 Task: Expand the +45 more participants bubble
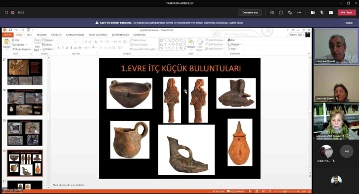click(347, 151)
